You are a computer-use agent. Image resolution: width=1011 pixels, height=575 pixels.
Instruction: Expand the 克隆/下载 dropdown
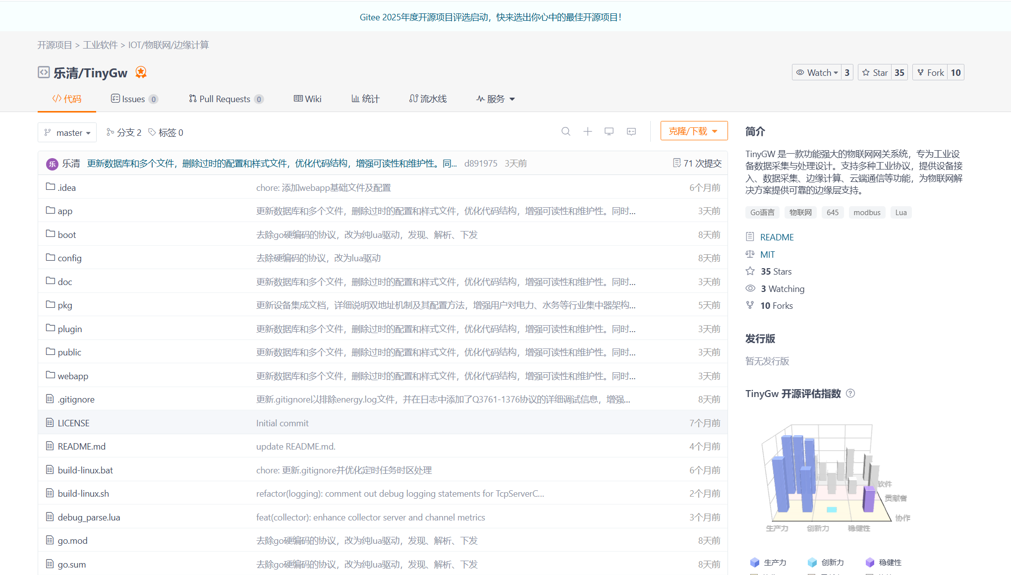694,130
